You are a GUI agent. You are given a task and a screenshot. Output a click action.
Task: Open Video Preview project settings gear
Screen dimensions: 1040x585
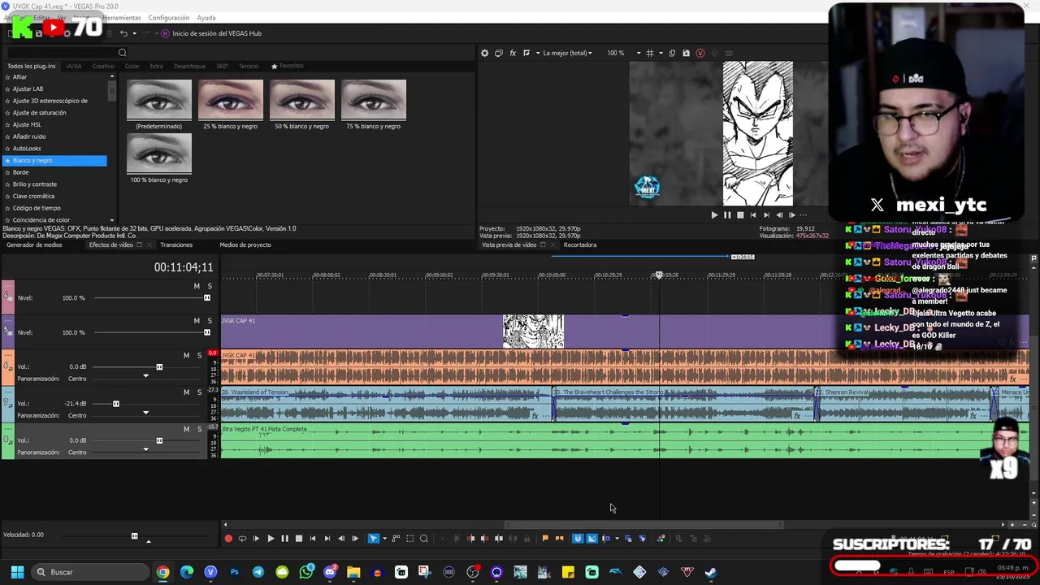coord(485,53)
